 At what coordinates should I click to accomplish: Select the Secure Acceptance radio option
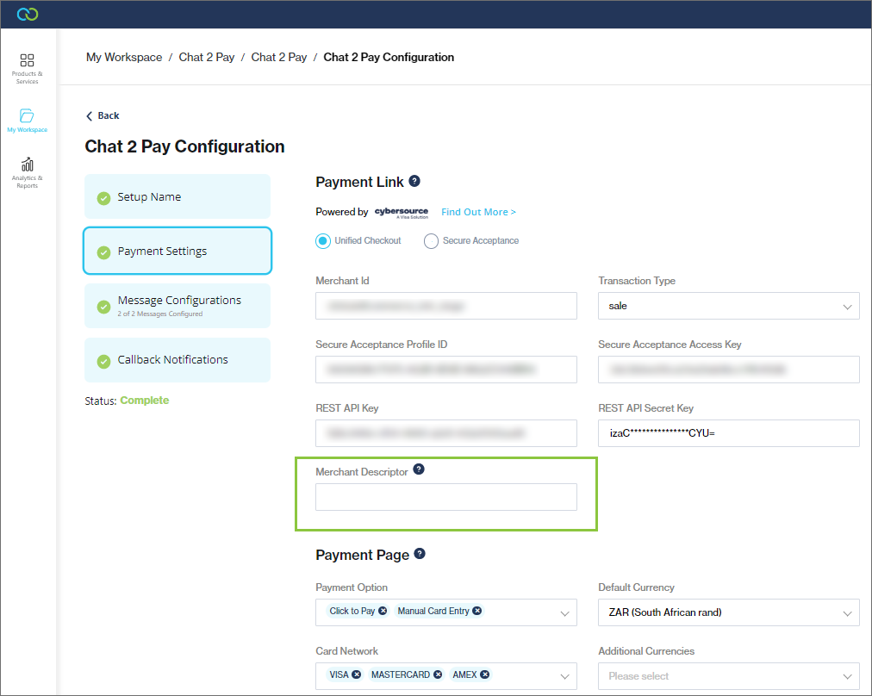[431, 241]
